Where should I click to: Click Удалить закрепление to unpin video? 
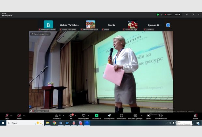tap(40, 34)
